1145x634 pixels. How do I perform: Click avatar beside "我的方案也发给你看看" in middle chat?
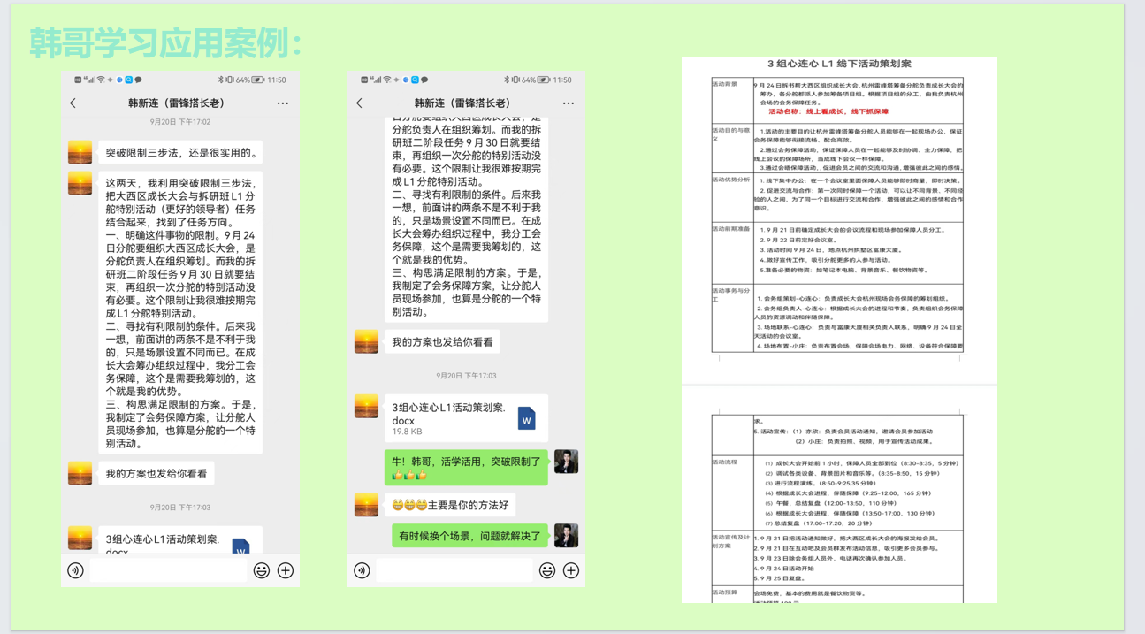(366, 341)
